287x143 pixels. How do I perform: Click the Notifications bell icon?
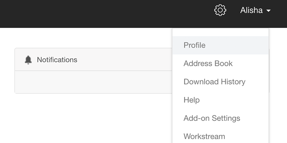point(28,60)
